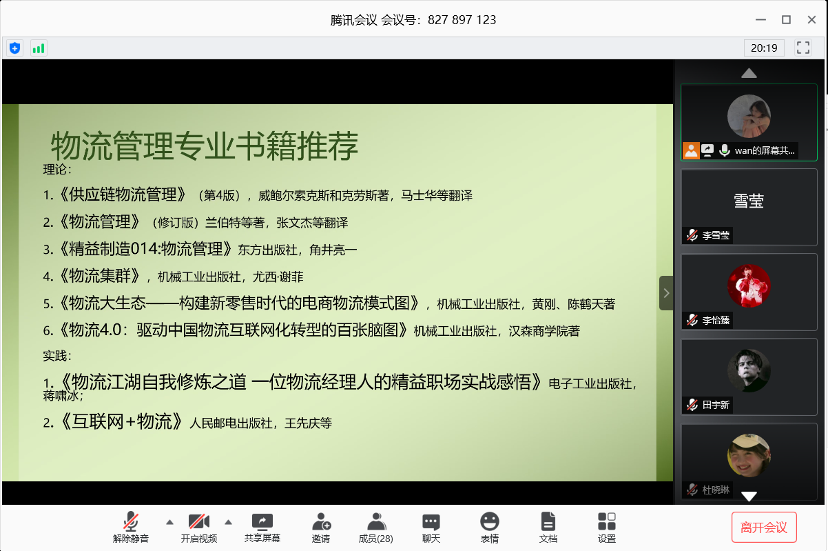The height and width of the screenshot is (551, 828).
Task: Collapse participant sidebar with chevron handle
Action: pyautogui.click(x=666, y=293)
